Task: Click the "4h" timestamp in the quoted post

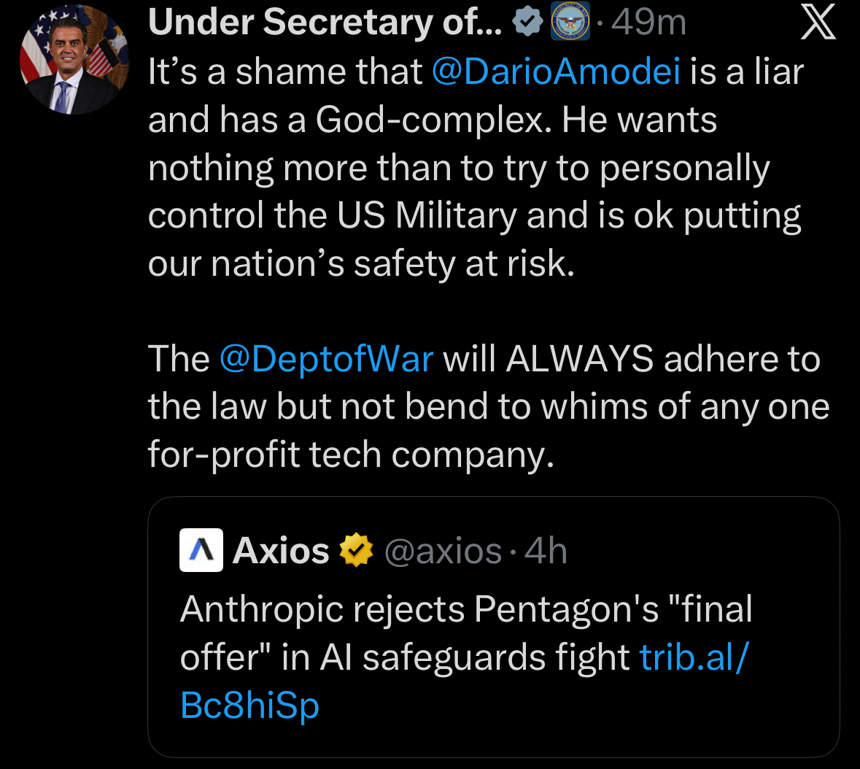Action: click(x=546, y=551)
